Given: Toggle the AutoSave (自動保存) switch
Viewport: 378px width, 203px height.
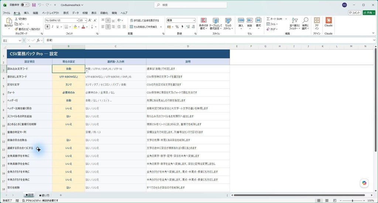Looking at the screenshot, I should 25,5.
